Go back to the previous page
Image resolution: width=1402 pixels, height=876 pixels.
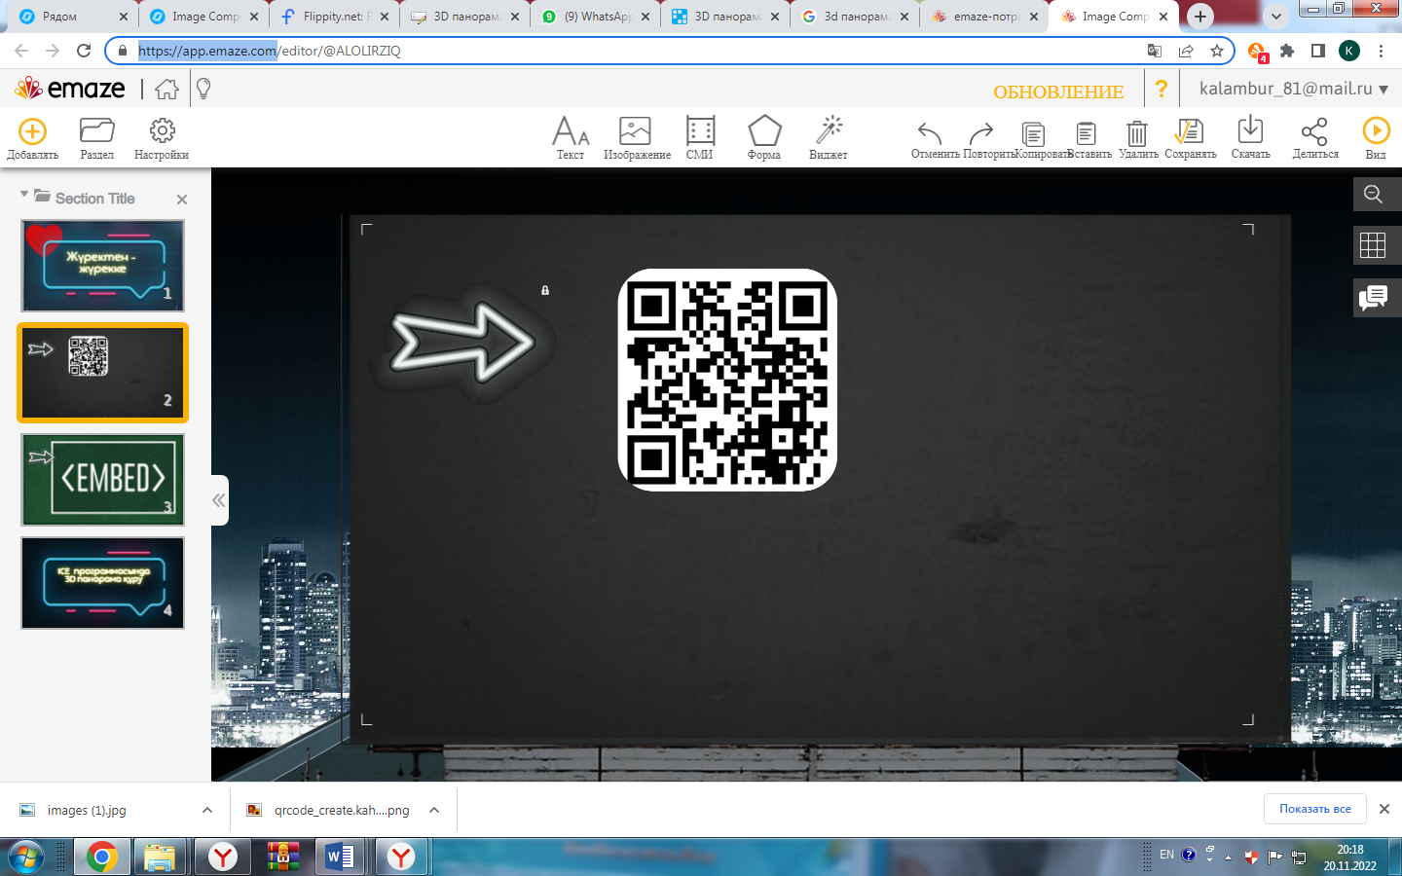21,51
